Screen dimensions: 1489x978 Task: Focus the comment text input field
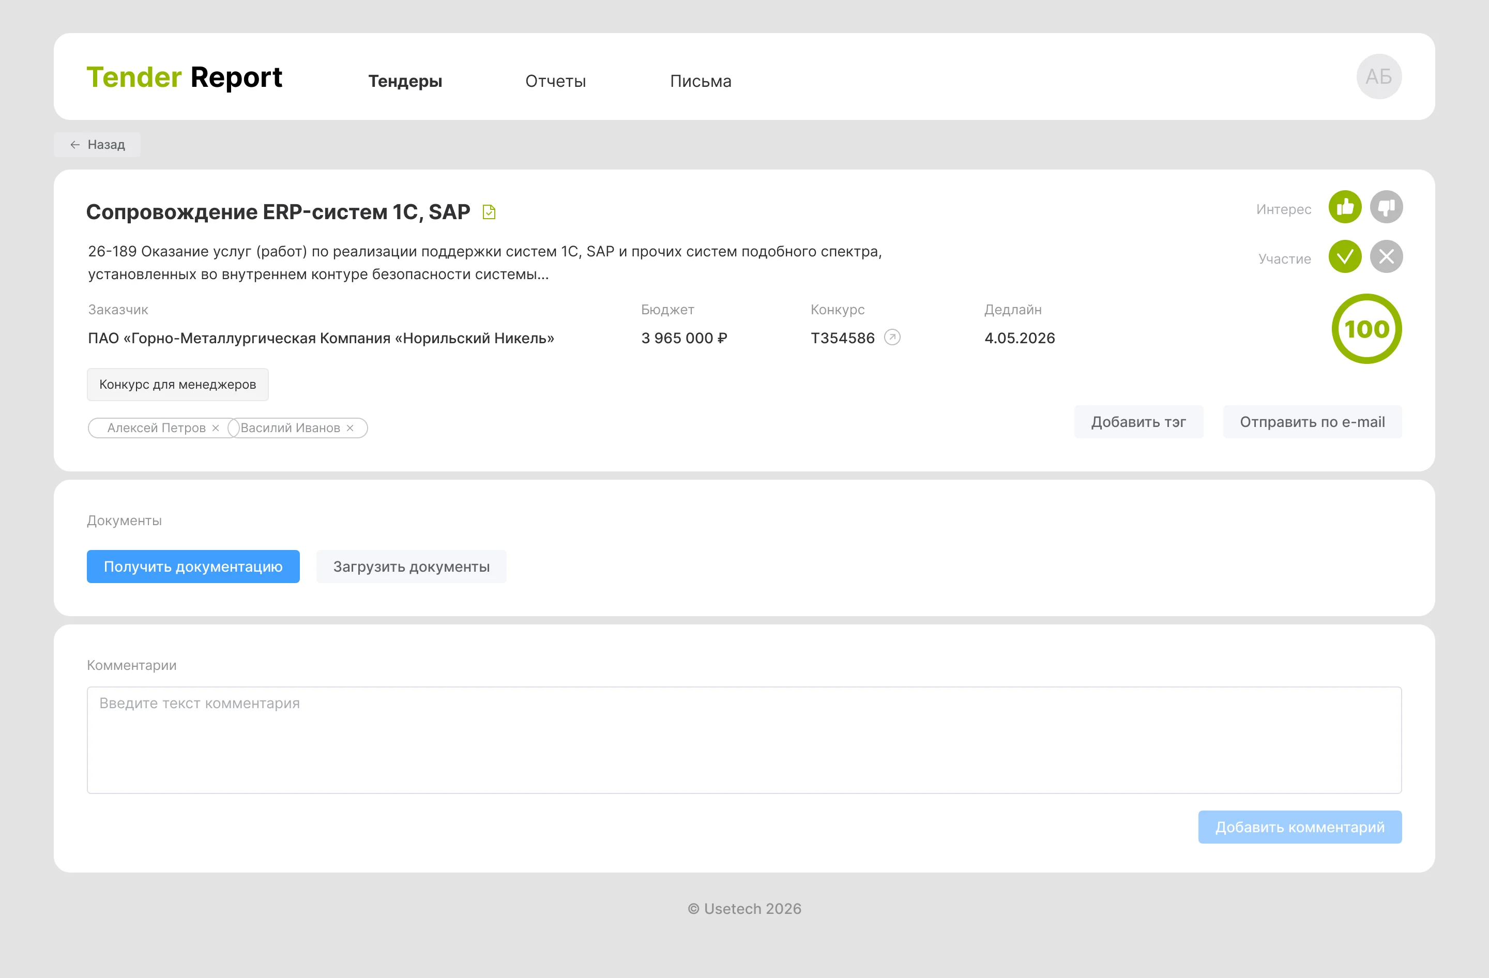[744, 740]
